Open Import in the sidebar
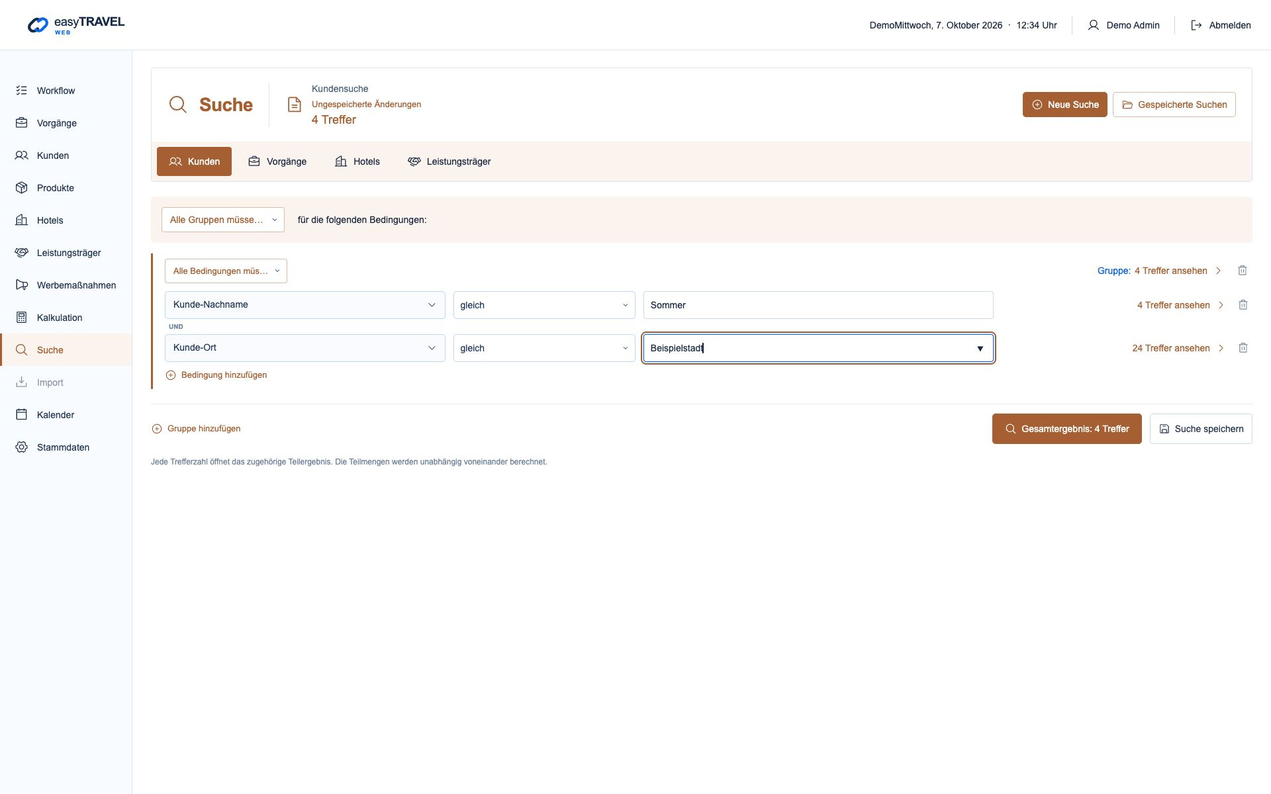Viewport: 1271px width, 794px height. (66, 382)
